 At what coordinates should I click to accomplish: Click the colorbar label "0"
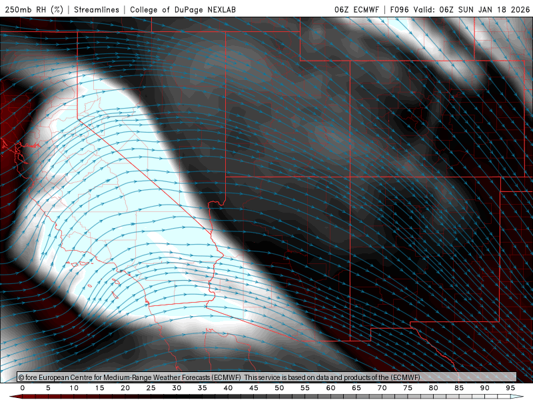click(x=23, y=388)
